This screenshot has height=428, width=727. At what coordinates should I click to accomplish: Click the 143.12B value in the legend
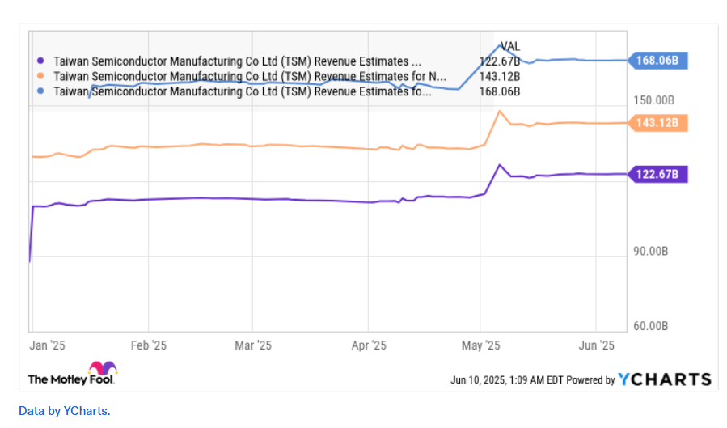(499, 76)
